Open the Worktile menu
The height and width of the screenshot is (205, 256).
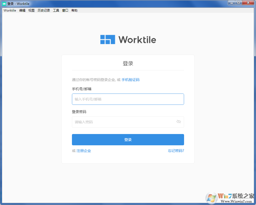click(x=9, y=10)
